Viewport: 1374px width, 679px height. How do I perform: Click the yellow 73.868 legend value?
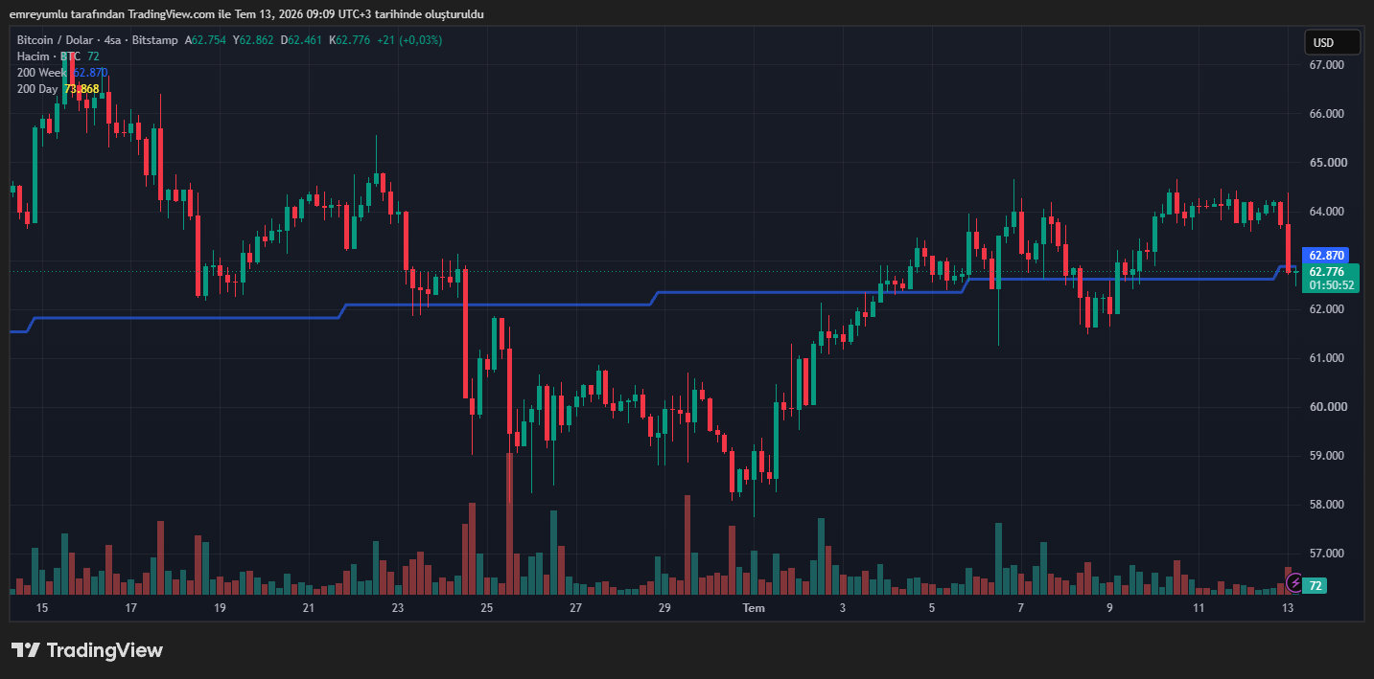click(x=82, y=89)
